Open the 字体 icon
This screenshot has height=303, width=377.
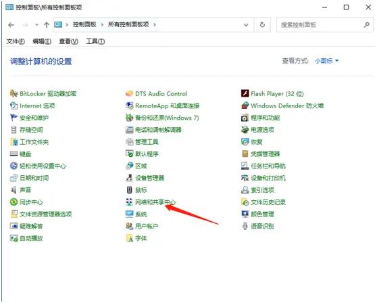[129, 238]
